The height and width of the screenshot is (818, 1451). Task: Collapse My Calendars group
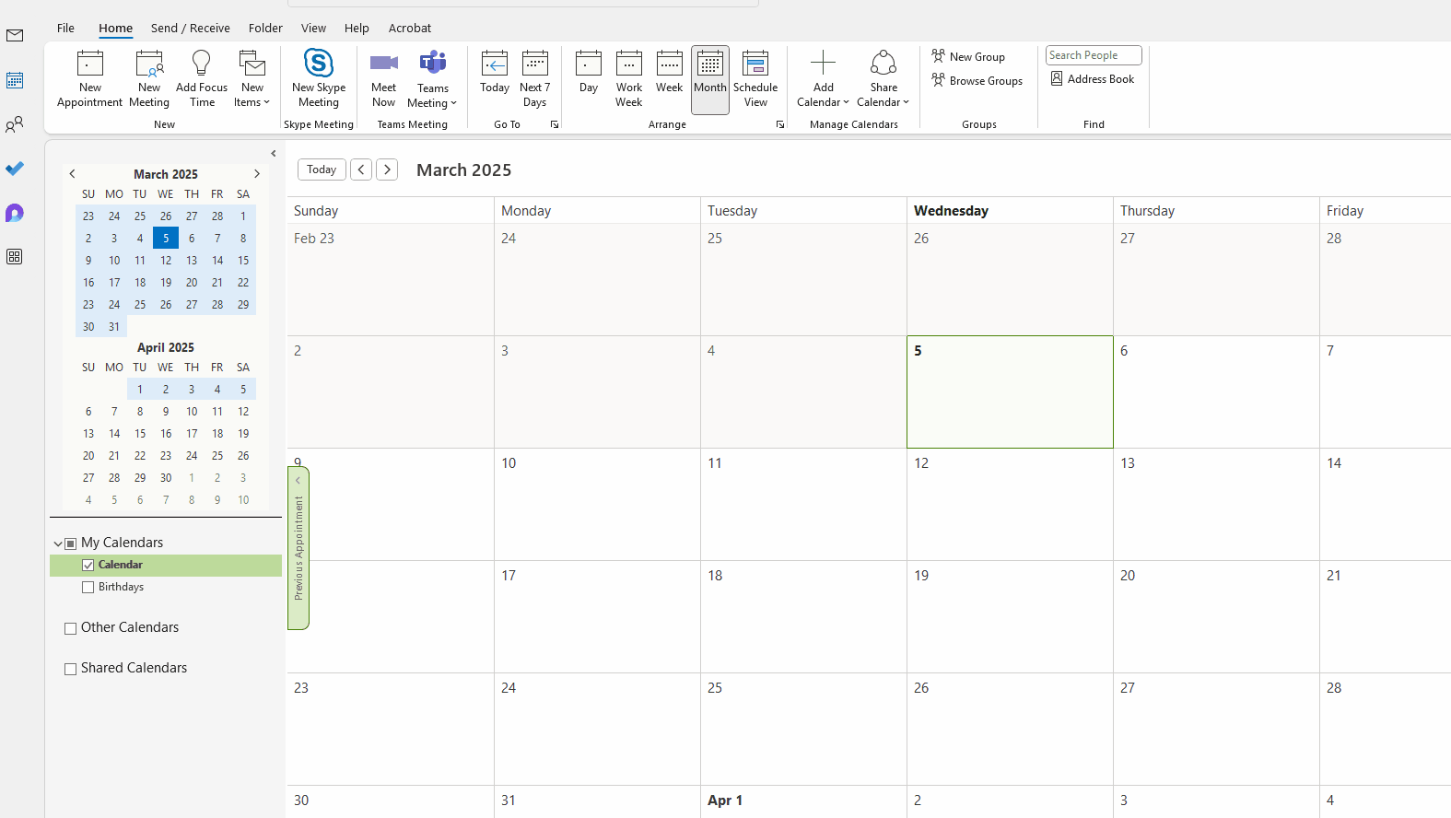[x=58, y=543]
